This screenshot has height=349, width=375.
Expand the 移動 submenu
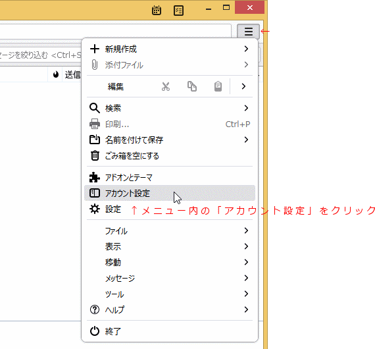[x=170, y=262]
